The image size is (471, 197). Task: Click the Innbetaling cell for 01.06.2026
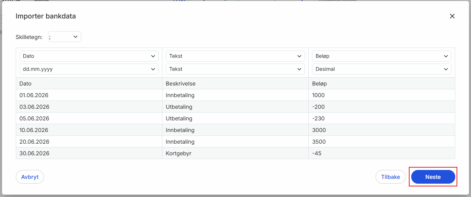[x=235, y=95]
